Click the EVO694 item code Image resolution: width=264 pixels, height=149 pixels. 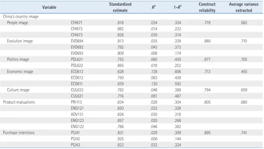pos(77,41)
